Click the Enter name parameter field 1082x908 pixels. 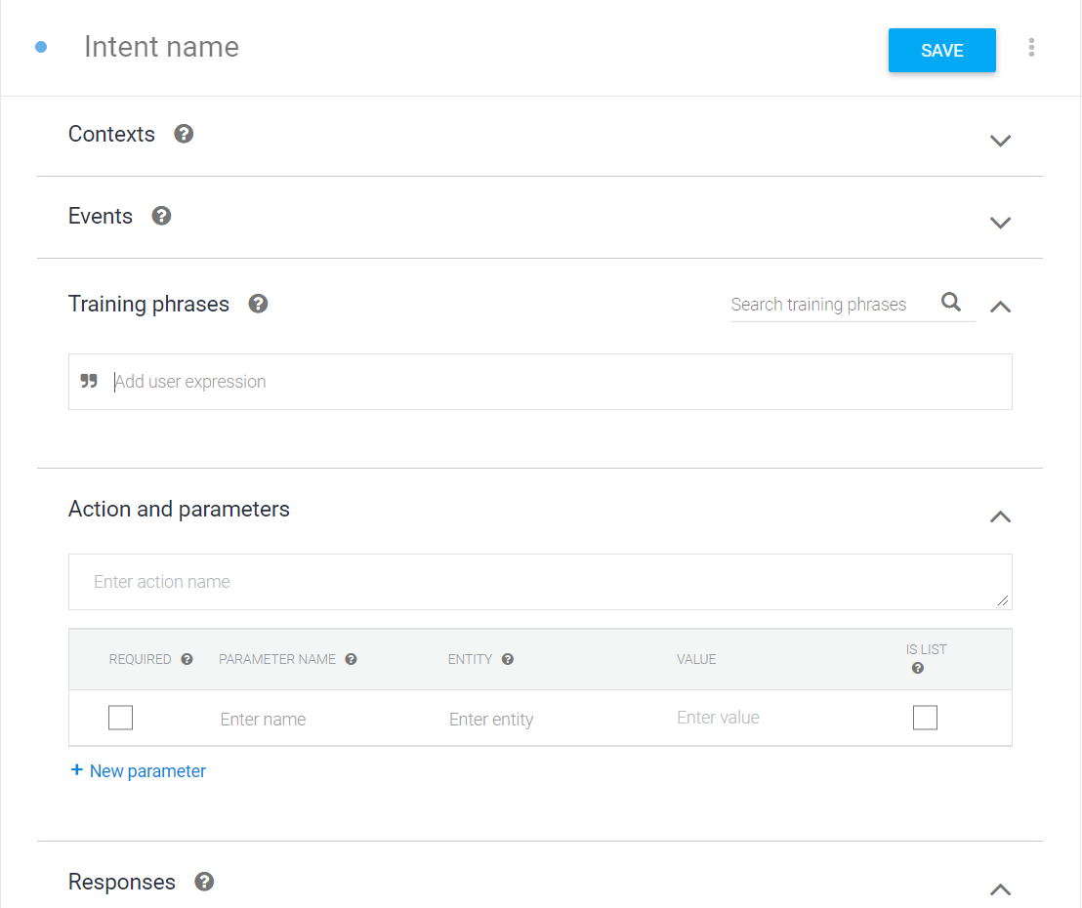pos(263,719)
